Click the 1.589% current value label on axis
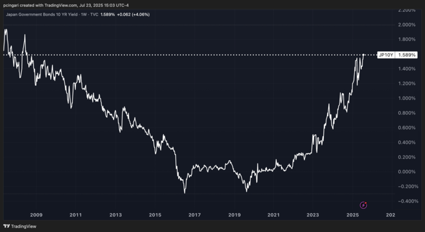 (406, 55)
